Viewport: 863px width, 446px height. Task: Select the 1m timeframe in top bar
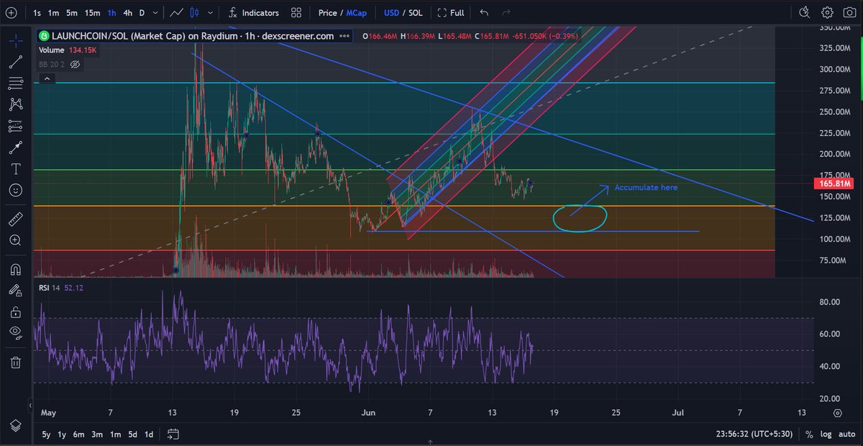(52, 13)
